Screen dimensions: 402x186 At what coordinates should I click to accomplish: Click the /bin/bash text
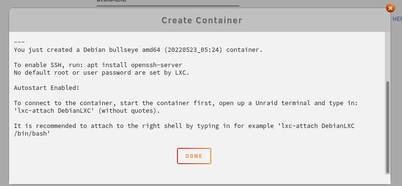pyautogui.click(x=32, y=134)
